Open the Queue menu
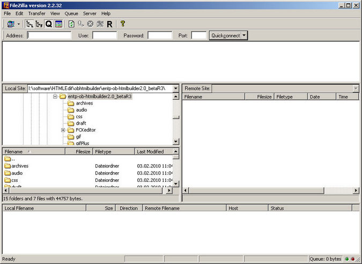 71,13
